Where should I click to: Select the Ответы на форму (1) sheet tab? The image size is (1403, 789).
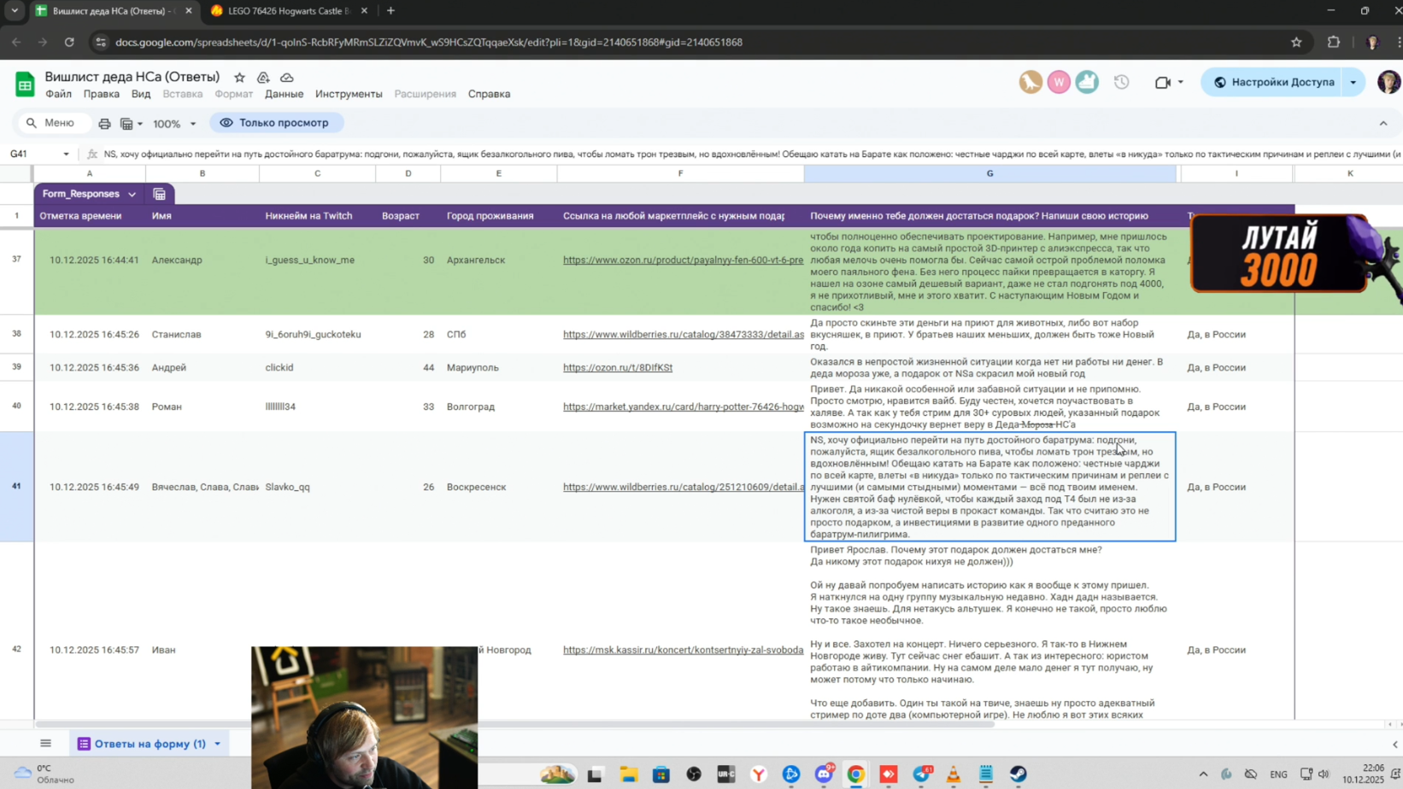click(x=150, y=744)
